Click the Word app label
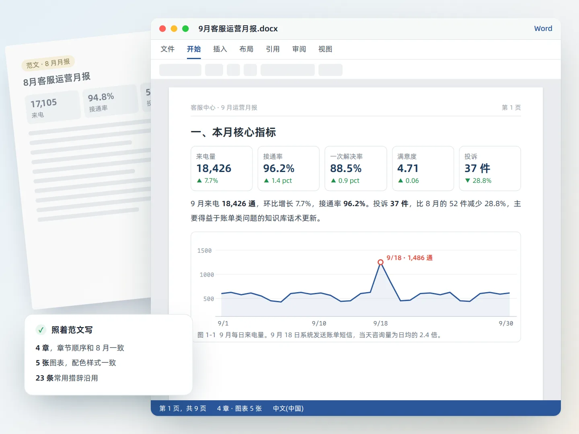The image size is (579, 434). coord(543,29)
